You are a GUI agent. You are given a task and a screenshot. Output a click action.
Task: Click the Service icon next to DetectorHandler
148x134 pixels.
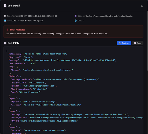(x=76, y=16)
